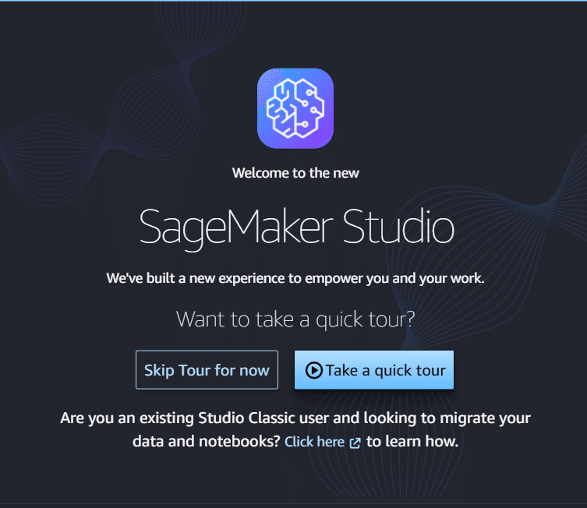Click the 'data and notebooks?' text
This screenshot has height=508, width=587.
207,442
